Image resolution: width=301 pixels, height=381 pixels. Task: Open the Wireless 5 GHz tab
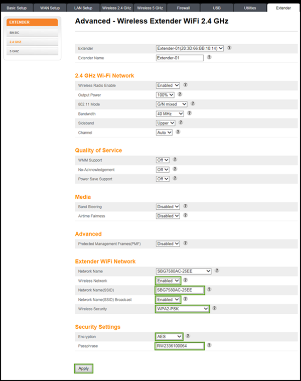point(149,8)
